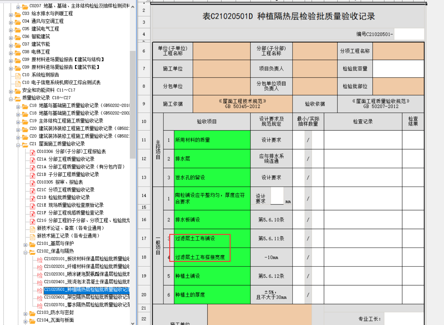Expand the C0207 地基、基础 node
444x325 pixels.
coord(18,7)
